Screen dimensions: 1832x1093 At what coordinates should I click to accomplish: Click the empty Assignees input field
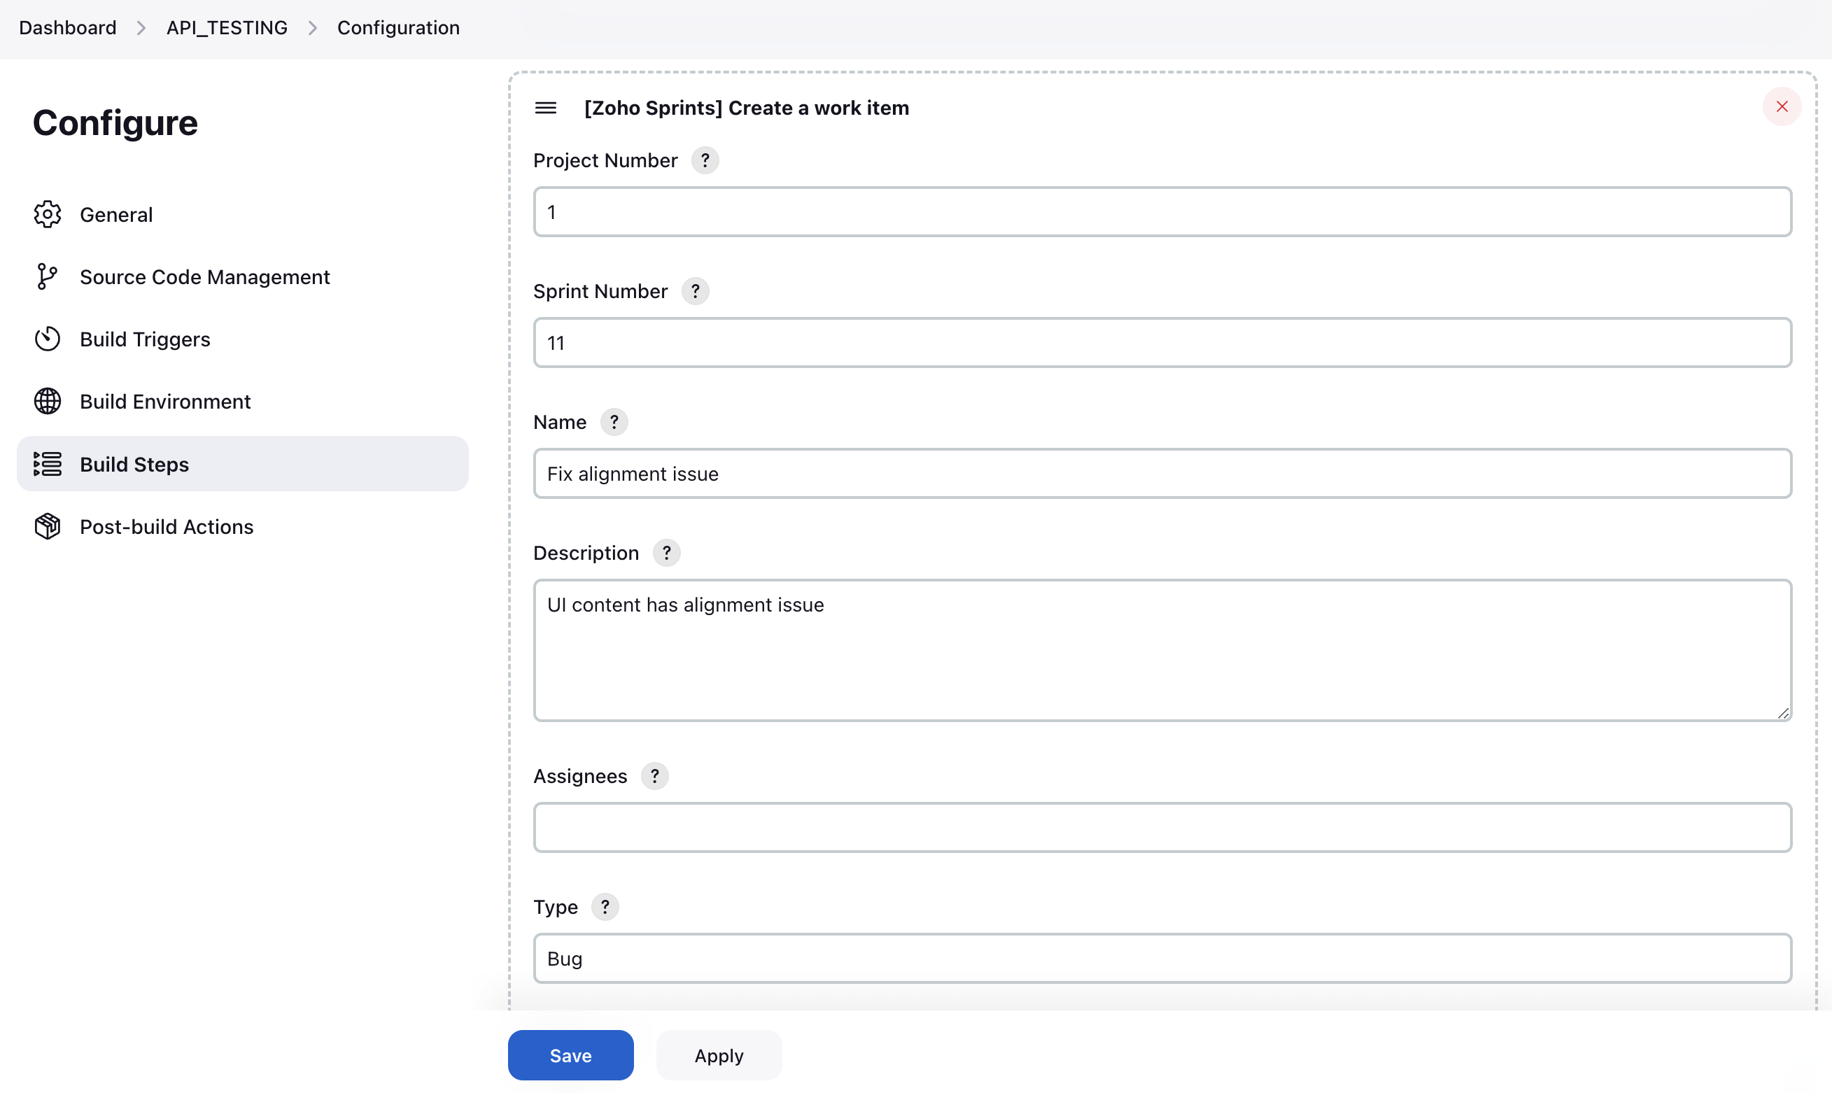(1163, 828)
